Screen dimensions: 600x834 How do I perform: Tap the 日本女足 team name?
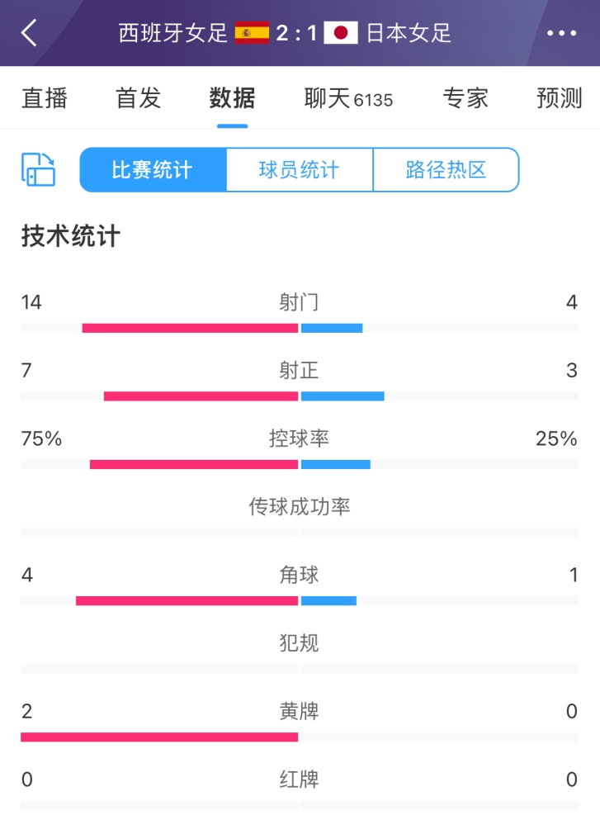coord(409,33)
